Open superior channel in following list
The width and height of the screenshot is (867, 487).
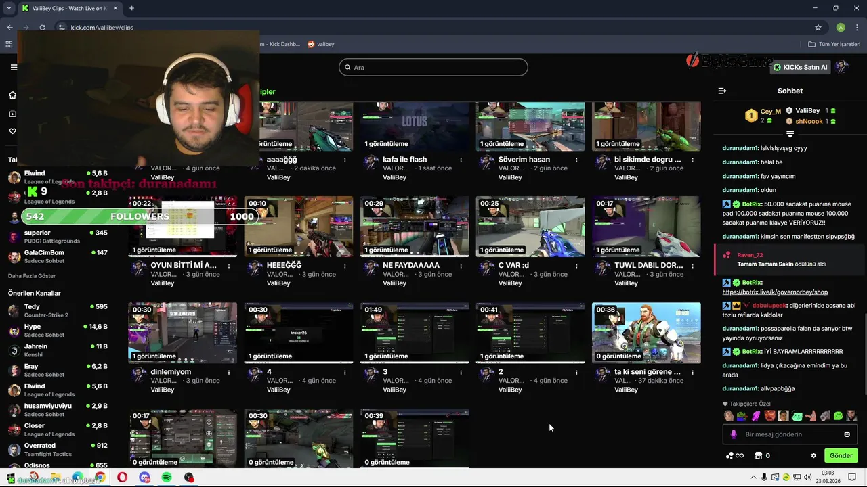coord(58,237)
